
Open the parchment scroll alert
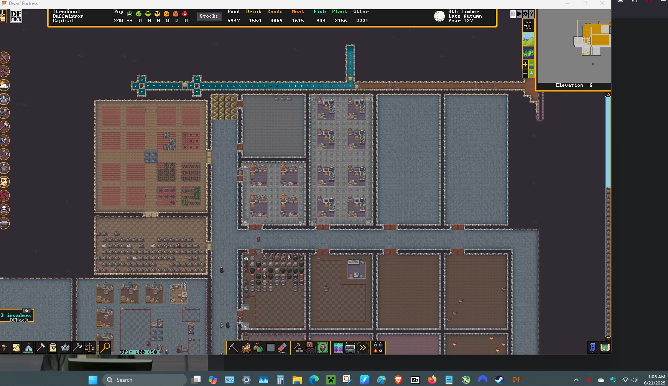click(4, 182)
